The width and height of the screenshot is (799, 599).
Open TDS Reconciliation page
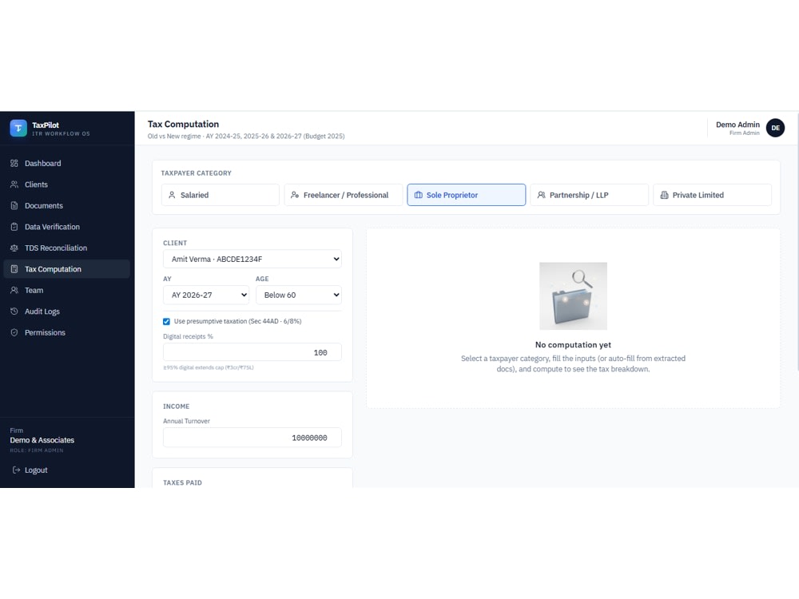click(x=67, y=248)
